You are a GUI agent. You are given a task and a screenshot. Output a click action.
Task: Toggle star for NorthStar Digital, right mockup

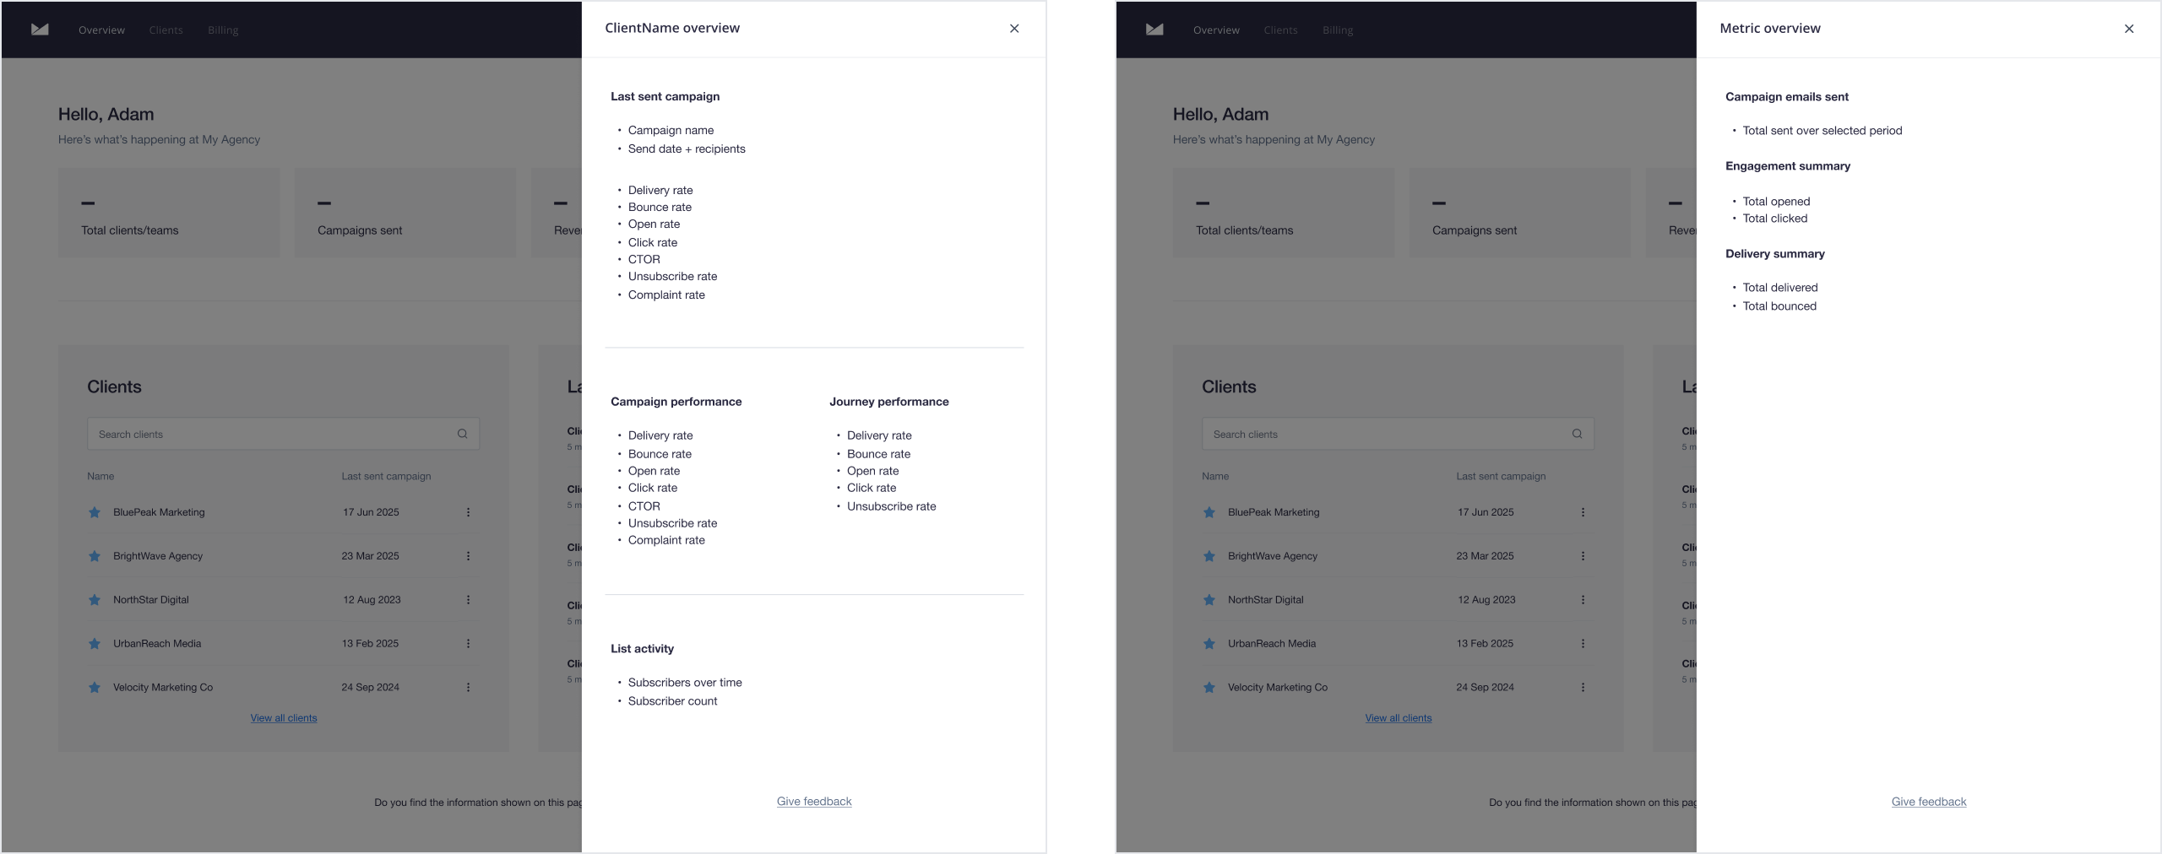point(1209,600)
